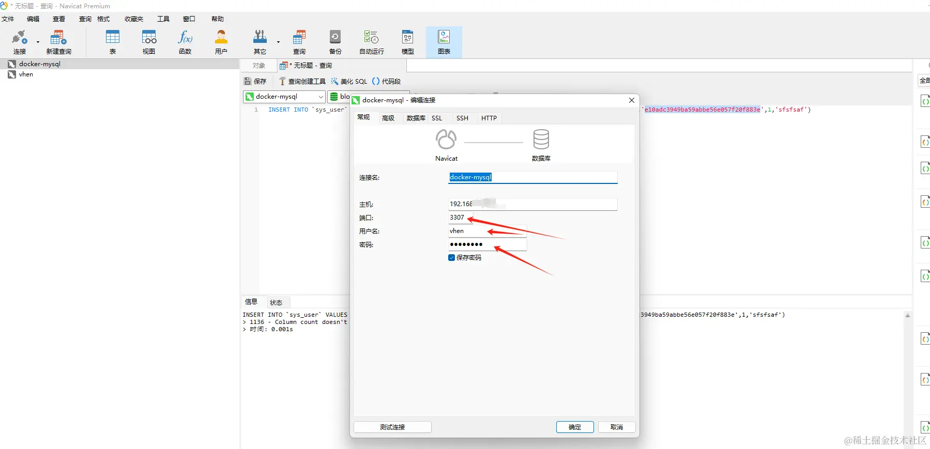930x449 pixels.
Task: Open the 表 (Table) toolbar icon
Action: coord(113,42)
